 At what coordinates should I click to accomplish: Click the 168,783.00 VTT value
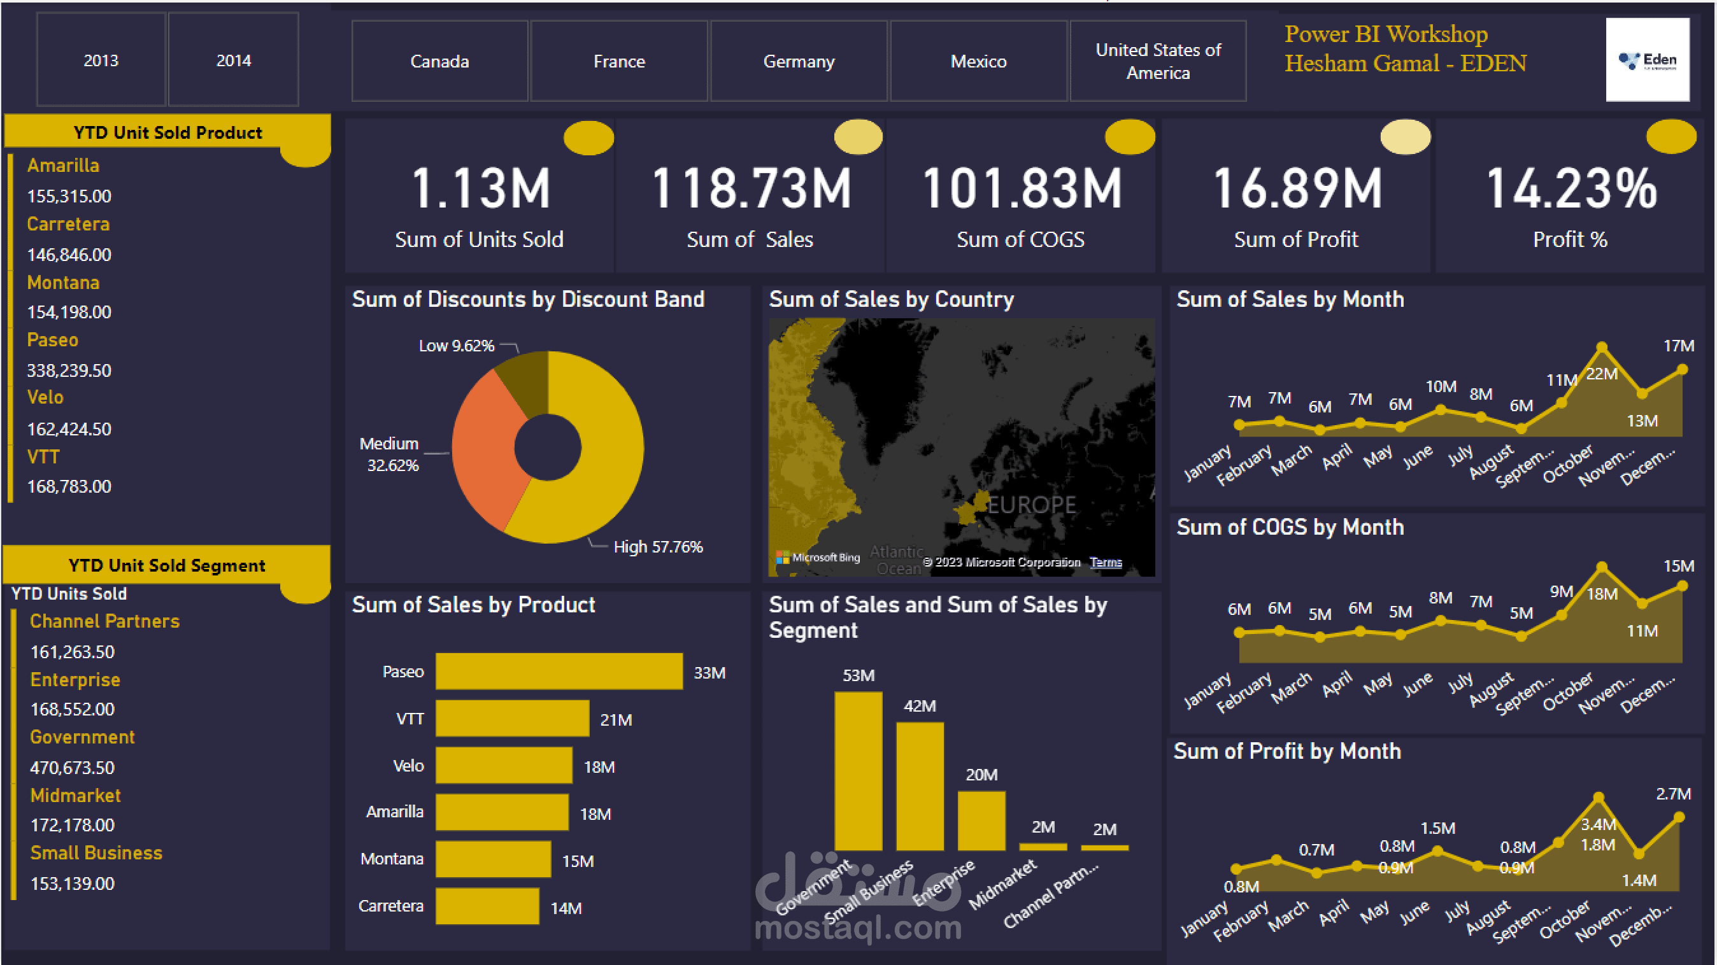[69, 486]
